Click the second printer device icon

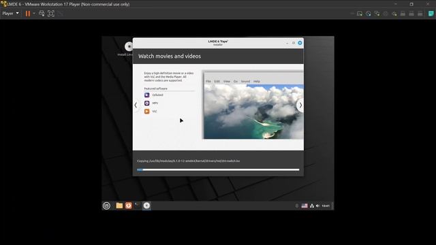[411, 14]
